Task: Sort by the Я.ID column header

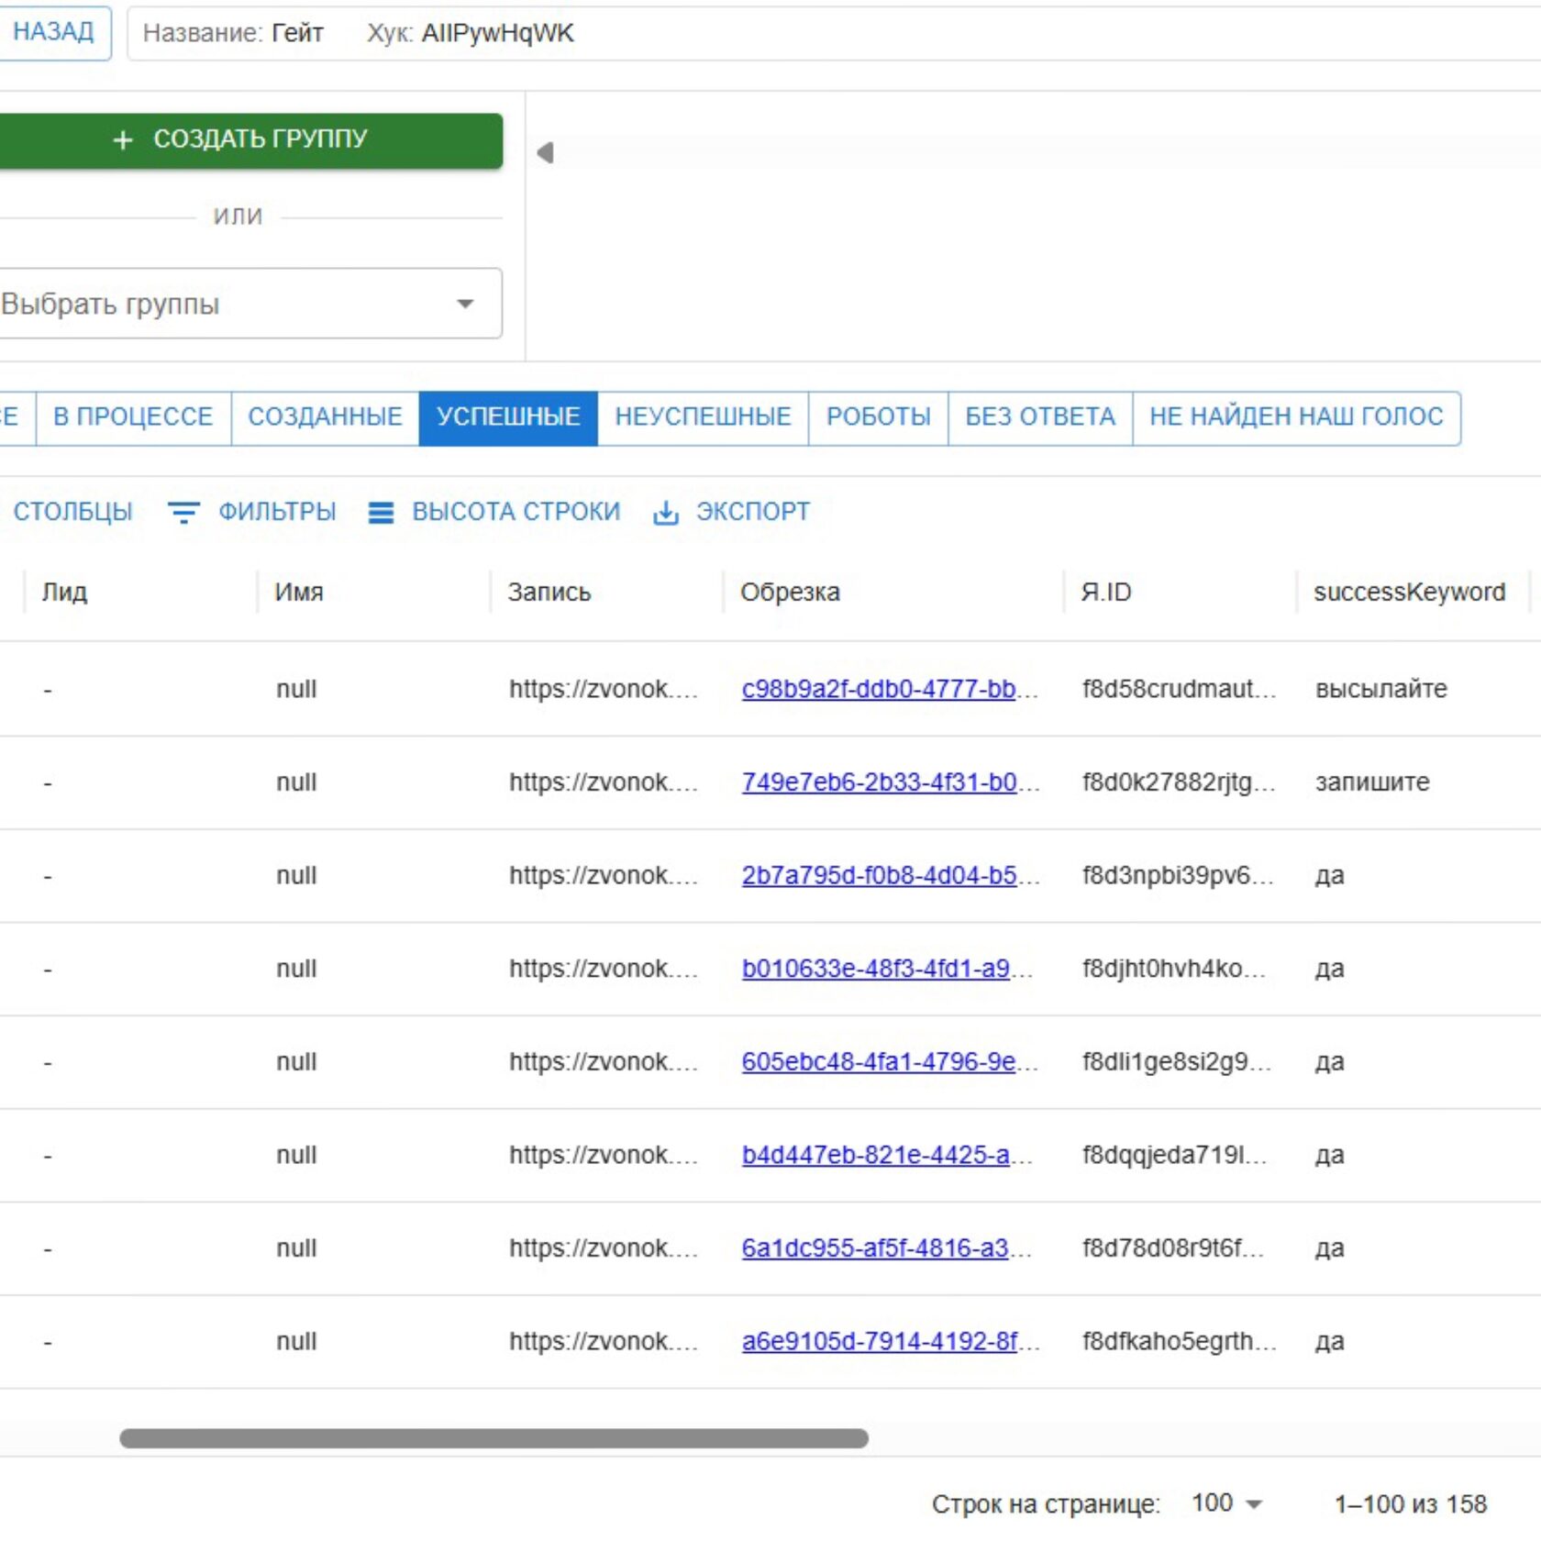Action: click(x=1106, y=593)
